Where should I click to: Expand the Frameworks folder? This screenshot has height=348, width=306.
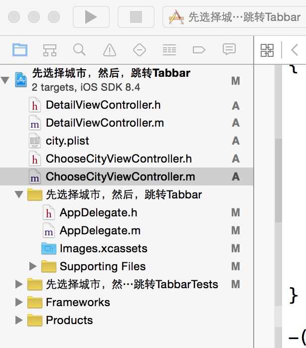[x=19, y=302]
